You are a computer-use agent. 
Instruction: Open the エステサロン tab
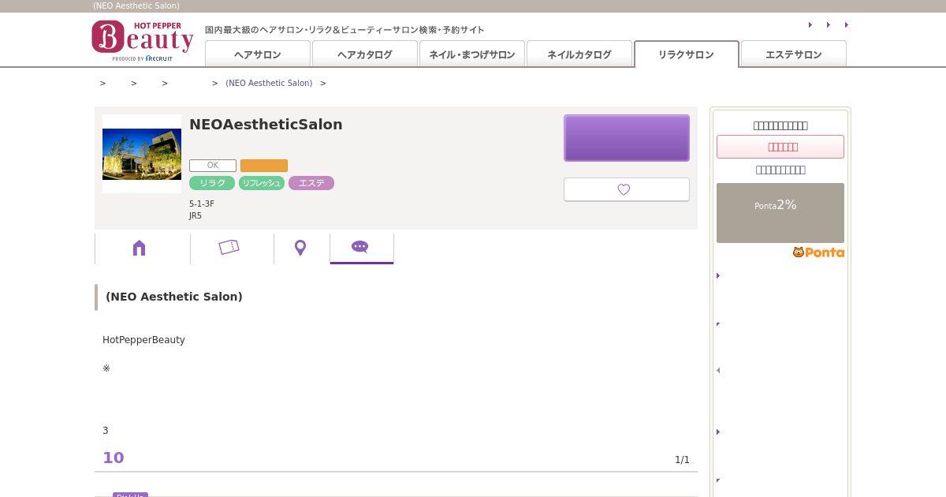point(794,54)
